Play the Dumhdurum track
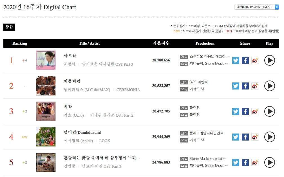Viewport: 284px width, 177px height. pyautogui.click(x=269, y=137)
